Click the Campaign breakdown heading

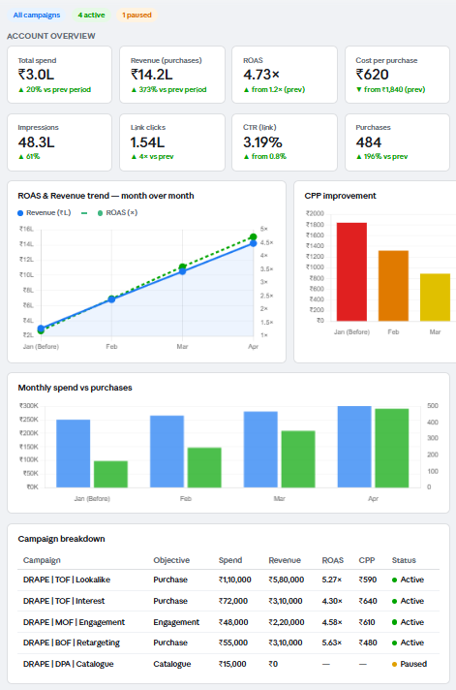tap(62, 539)
